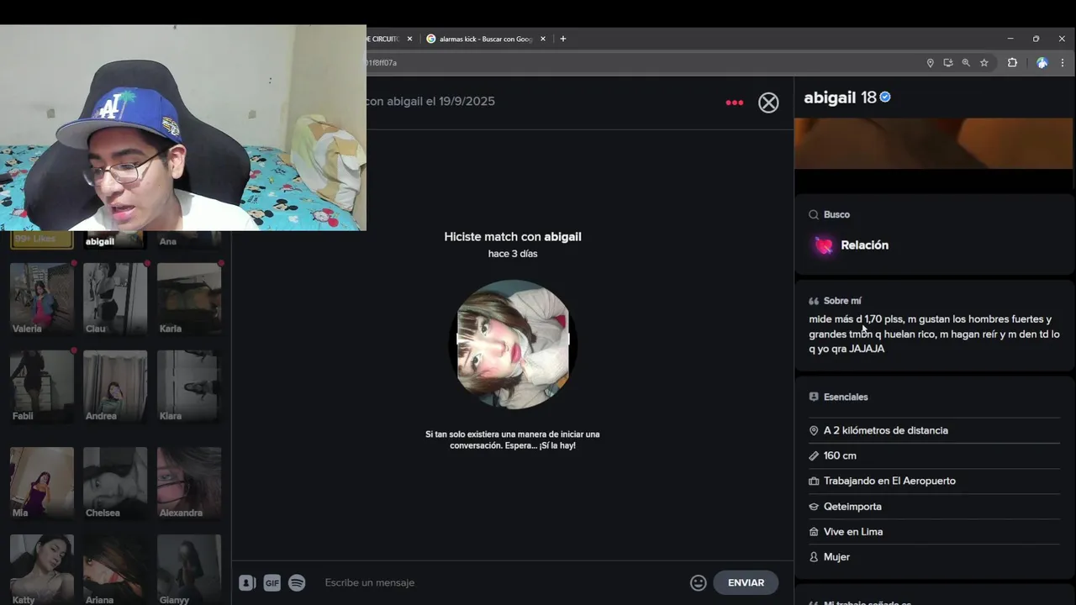Screen dimensions: 1076x605
Task: Open abigail's circular profile photo
Action: [x=512, y=345]
